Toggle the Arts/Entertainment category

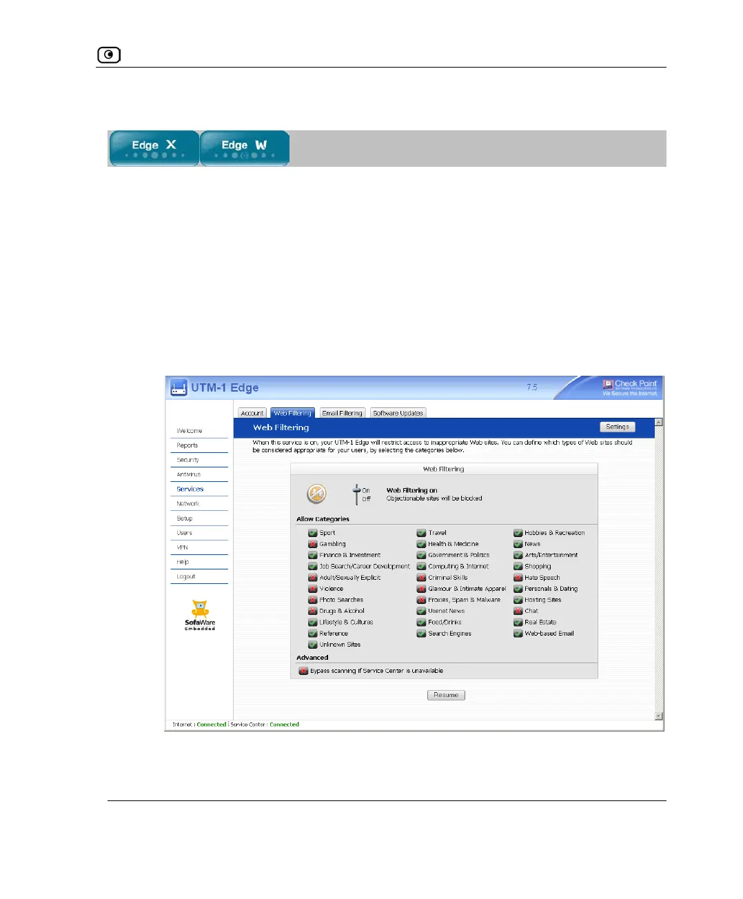pyautogui.click(x=518, y=555)
